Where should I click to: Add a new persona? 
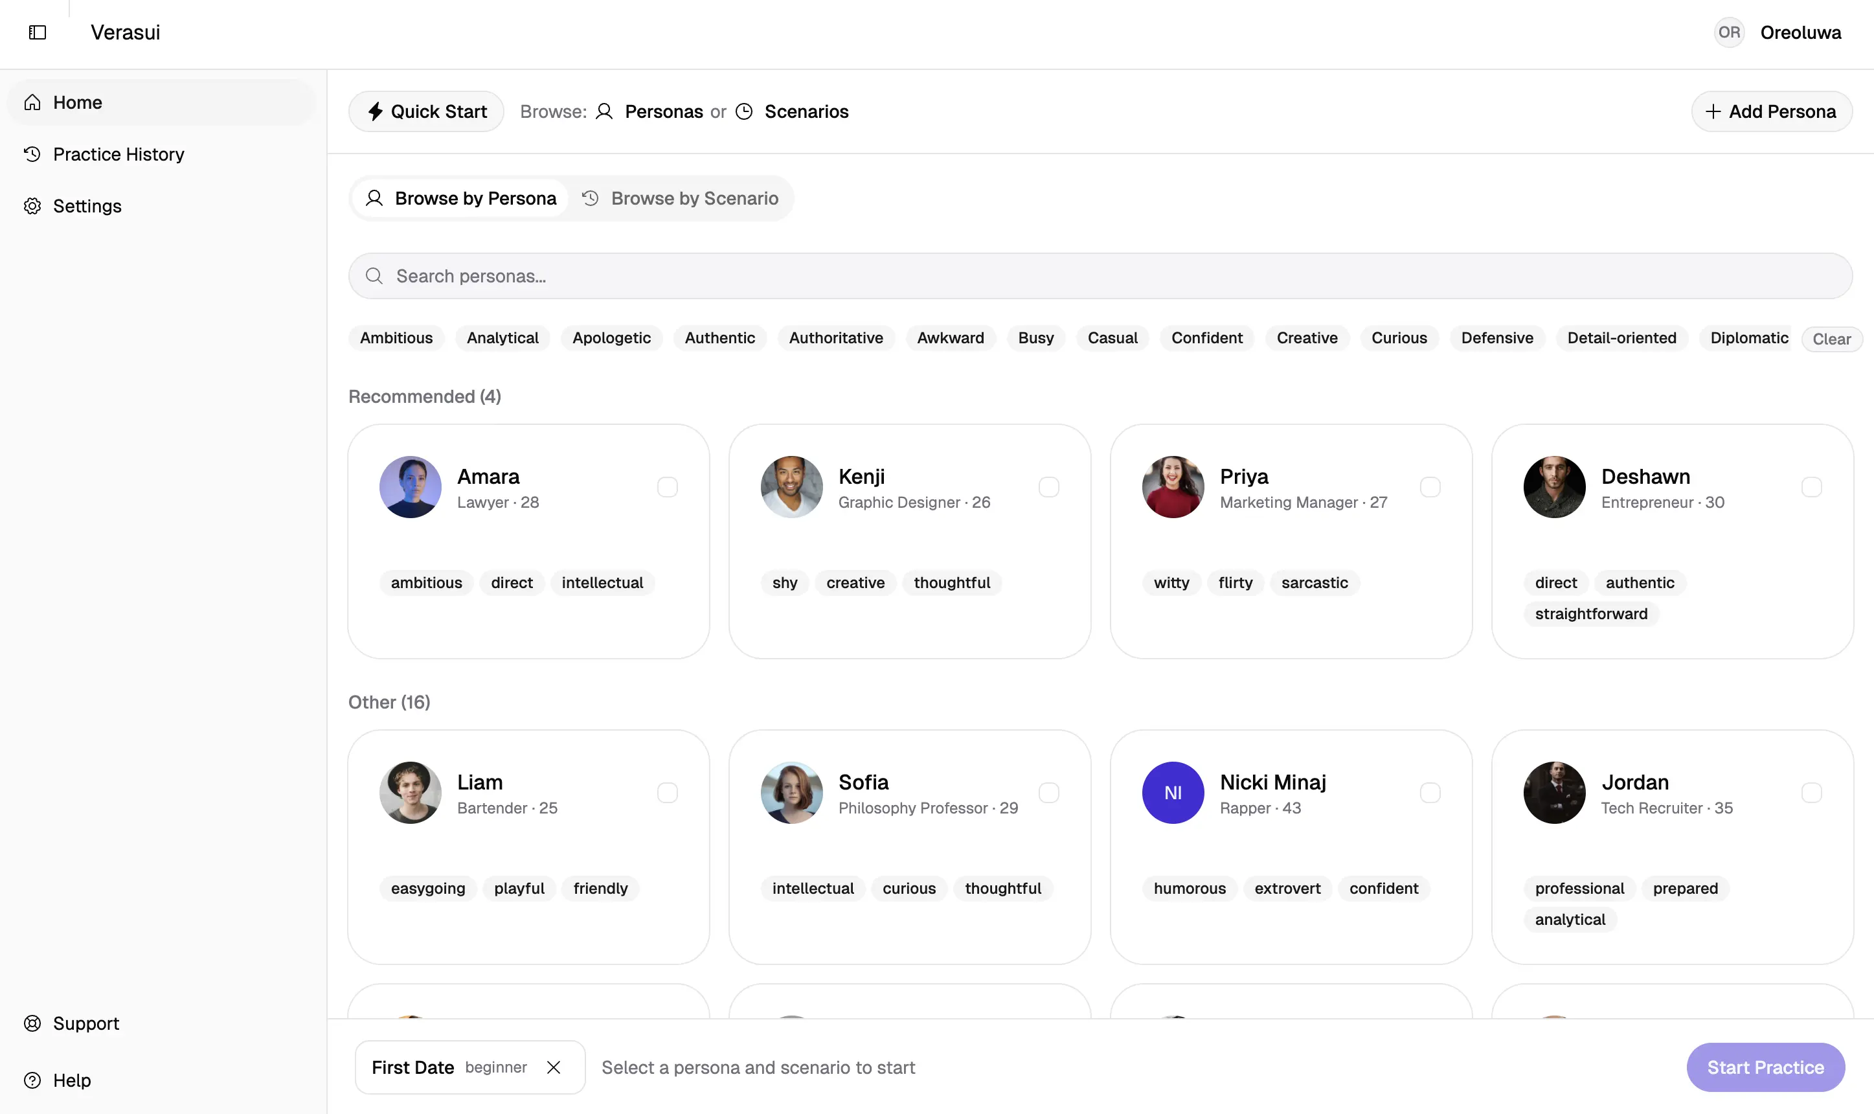1771,111
